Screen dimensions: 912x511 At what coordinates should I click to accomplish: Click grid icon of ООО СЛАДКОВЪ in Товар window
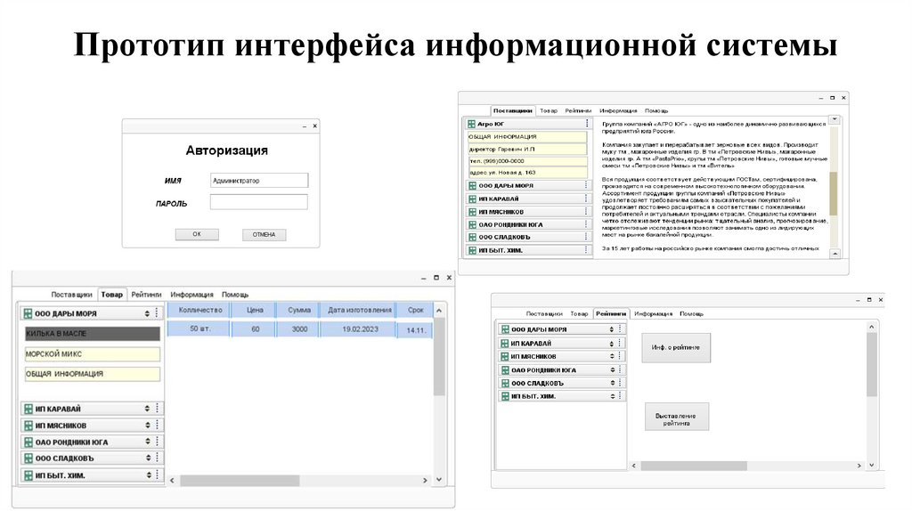pos(28,458)
